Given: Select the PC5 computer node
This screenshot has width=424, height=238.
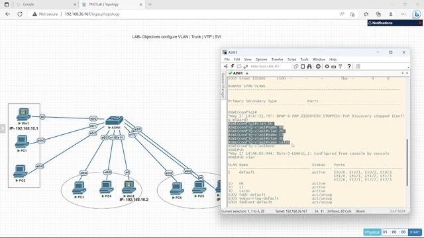Looking at the screenshot, I should coord(199,187).
